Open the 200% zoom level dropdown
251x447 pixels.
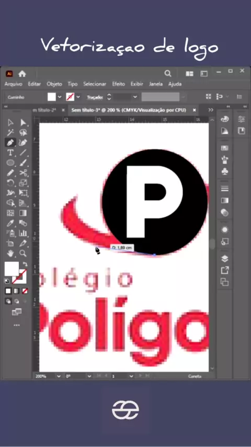pos(59,376)
